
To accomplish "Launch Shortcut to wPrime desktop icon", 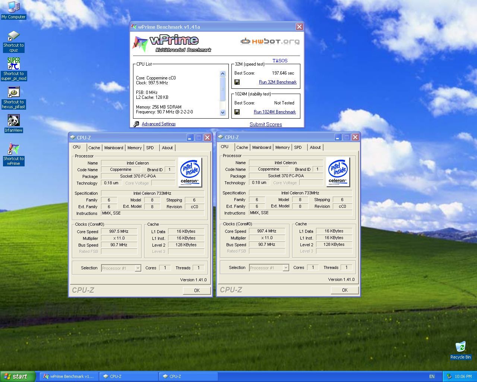I will [x=13, y=154].
